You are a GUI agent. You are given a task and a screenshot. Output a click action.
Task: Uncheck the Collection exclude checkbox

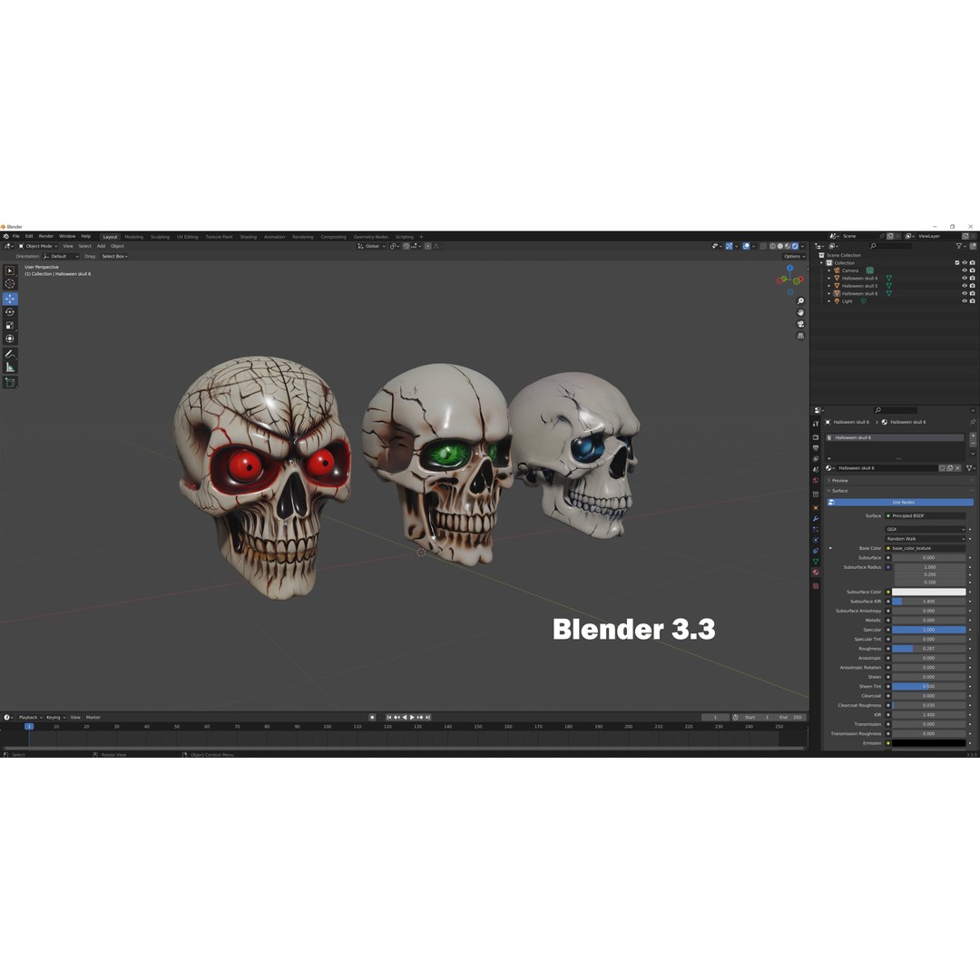tap(957, 263)
